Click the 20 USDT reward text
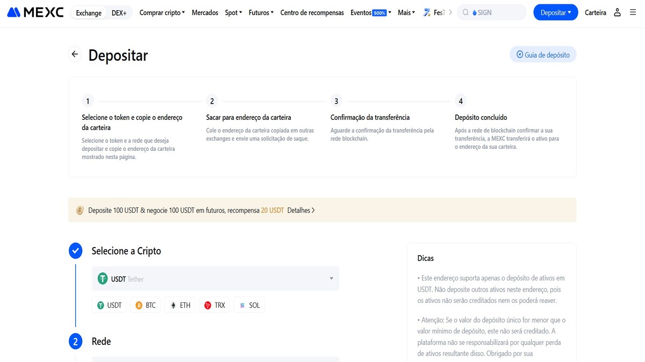The height and width of the screenshot is (362, 645). coord(273,211)
